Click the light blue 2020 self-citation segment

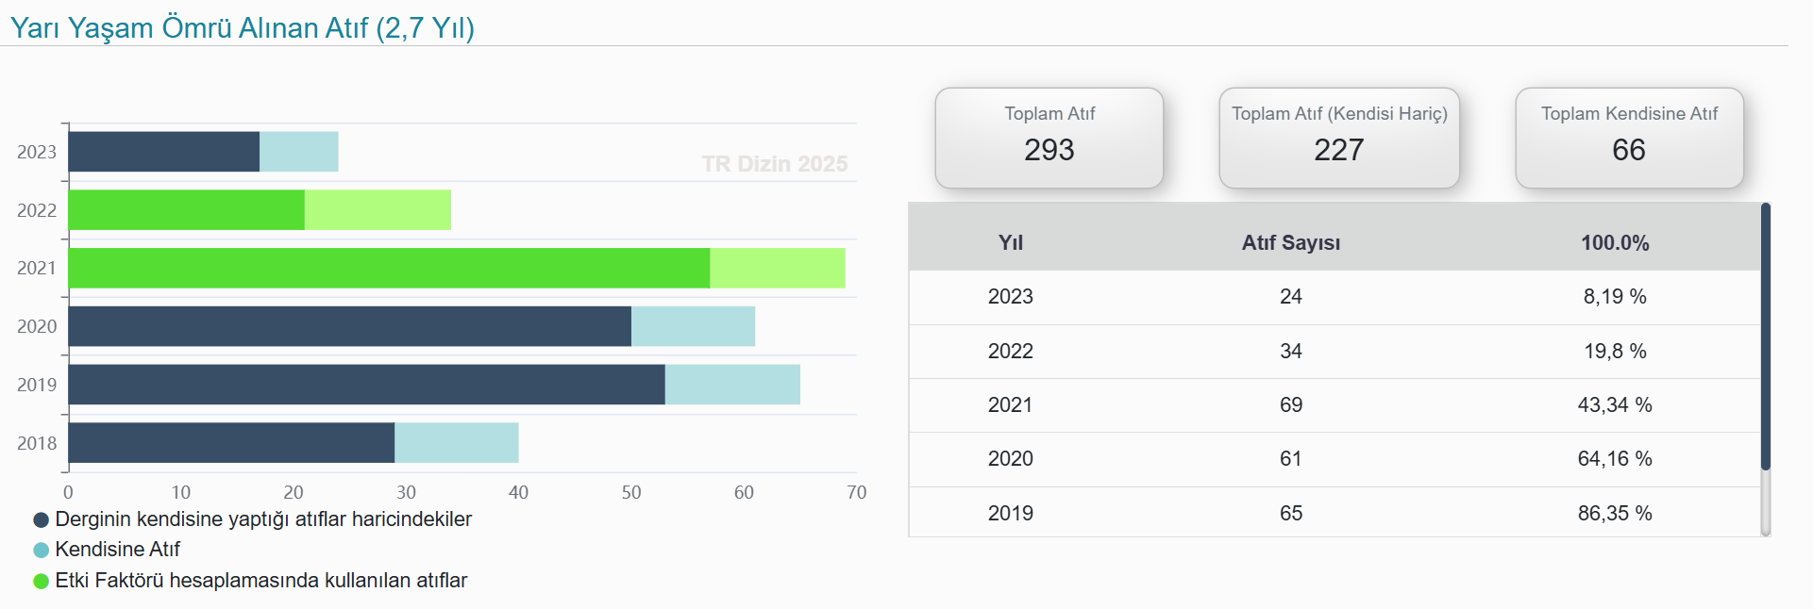(693, 326)
